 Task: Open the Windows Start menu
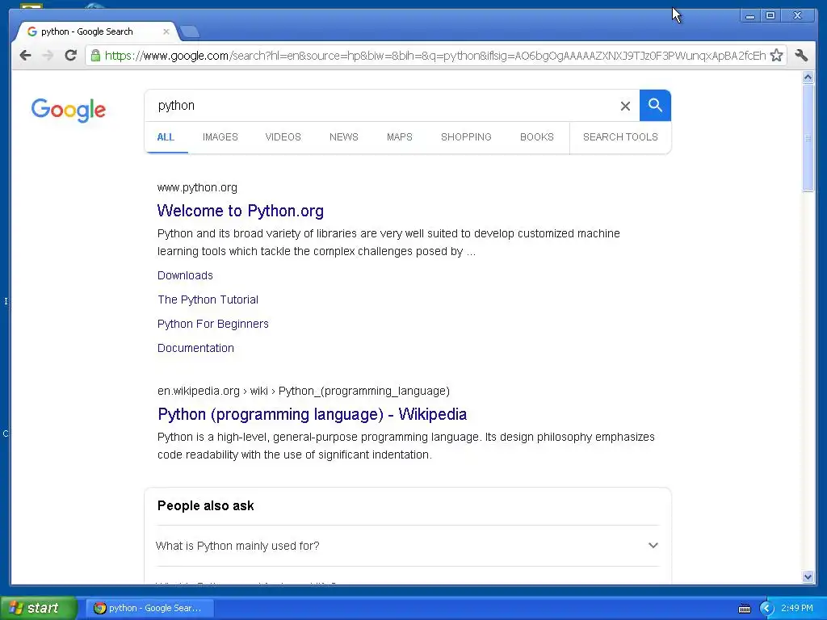point(38,608)
